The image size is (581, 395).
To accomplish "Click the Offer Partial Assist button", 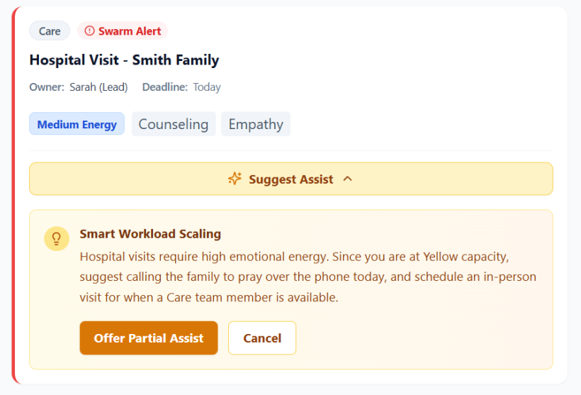I will click(x=149, y=338).
